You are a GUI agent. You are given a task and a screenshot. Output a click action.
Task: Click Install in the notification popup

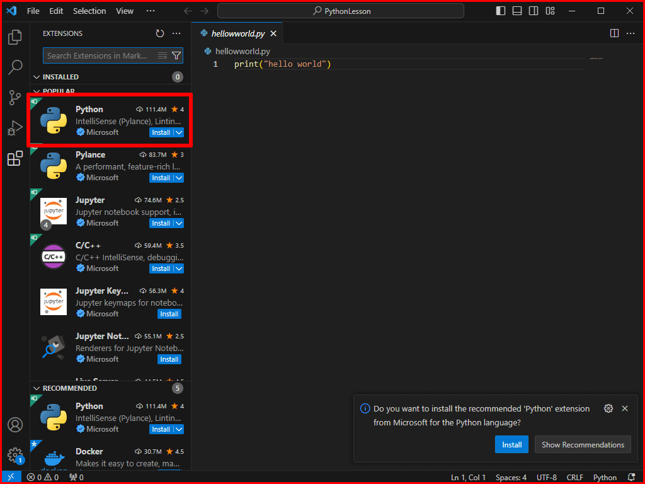(x=511, y=444)
